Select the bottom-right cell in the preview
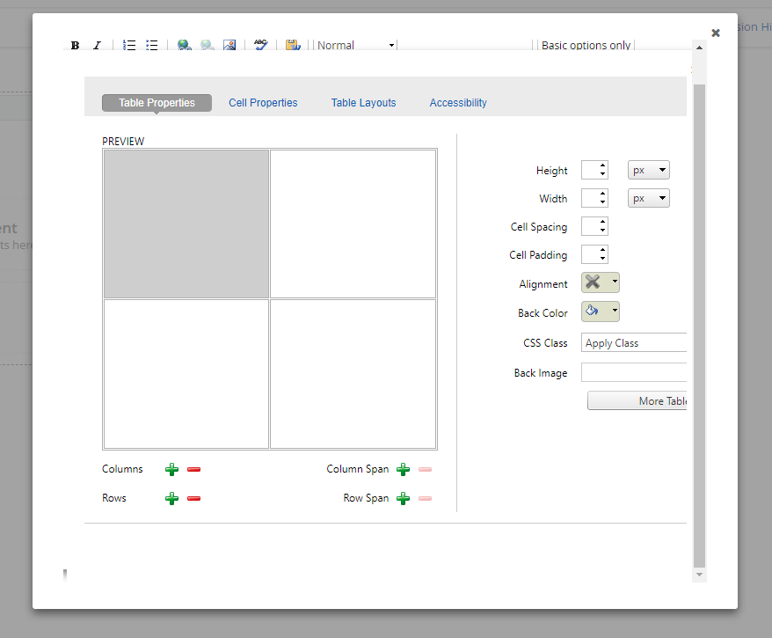772x638 pixels. [353, 374]
